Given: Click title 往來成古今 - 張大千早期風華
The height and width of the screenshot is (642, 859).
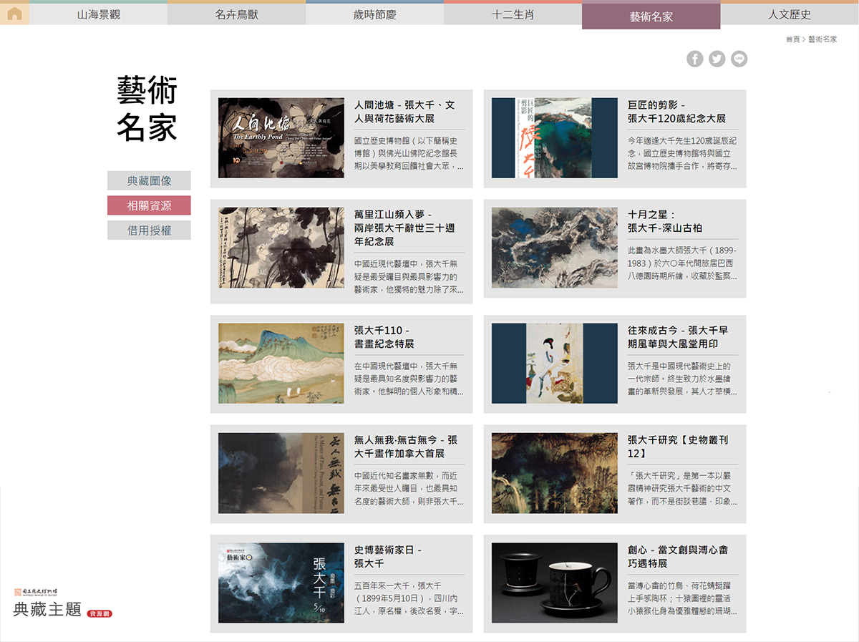Looking at the screenshot, I should point(678,337).
